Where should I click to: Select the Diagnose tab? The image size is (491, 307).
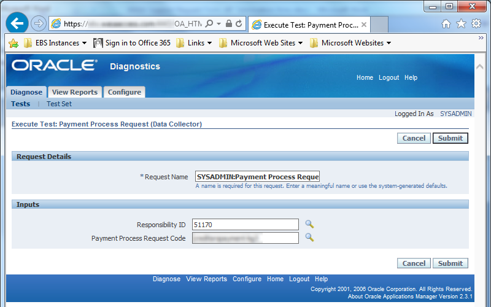pyautogui.click(x=26, y=92)
